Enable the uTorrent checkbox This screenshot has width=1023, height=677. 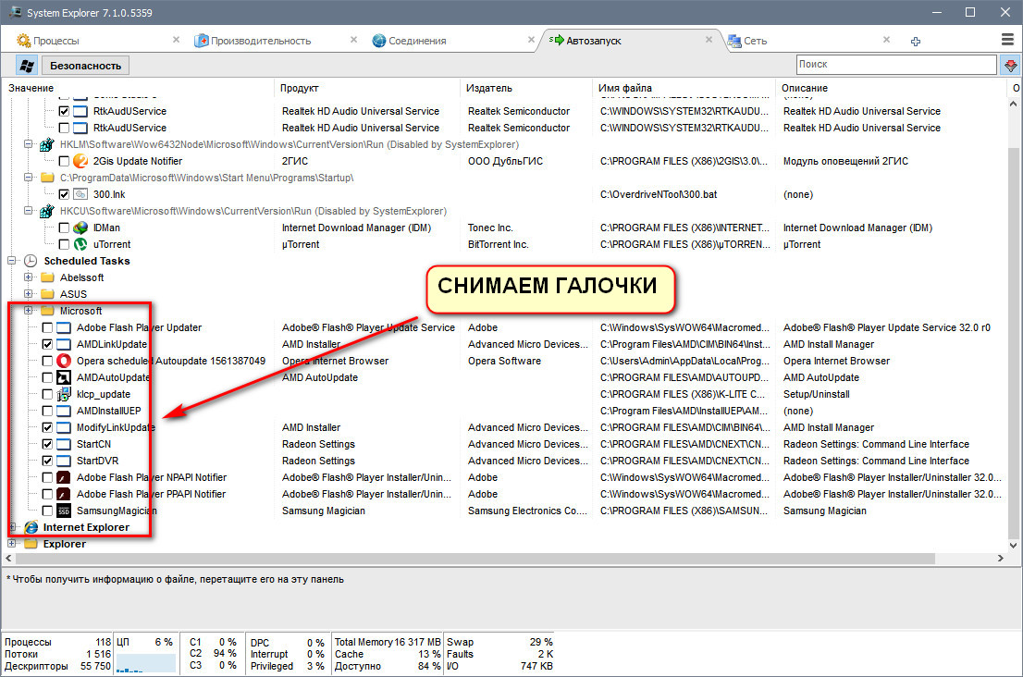64,244
